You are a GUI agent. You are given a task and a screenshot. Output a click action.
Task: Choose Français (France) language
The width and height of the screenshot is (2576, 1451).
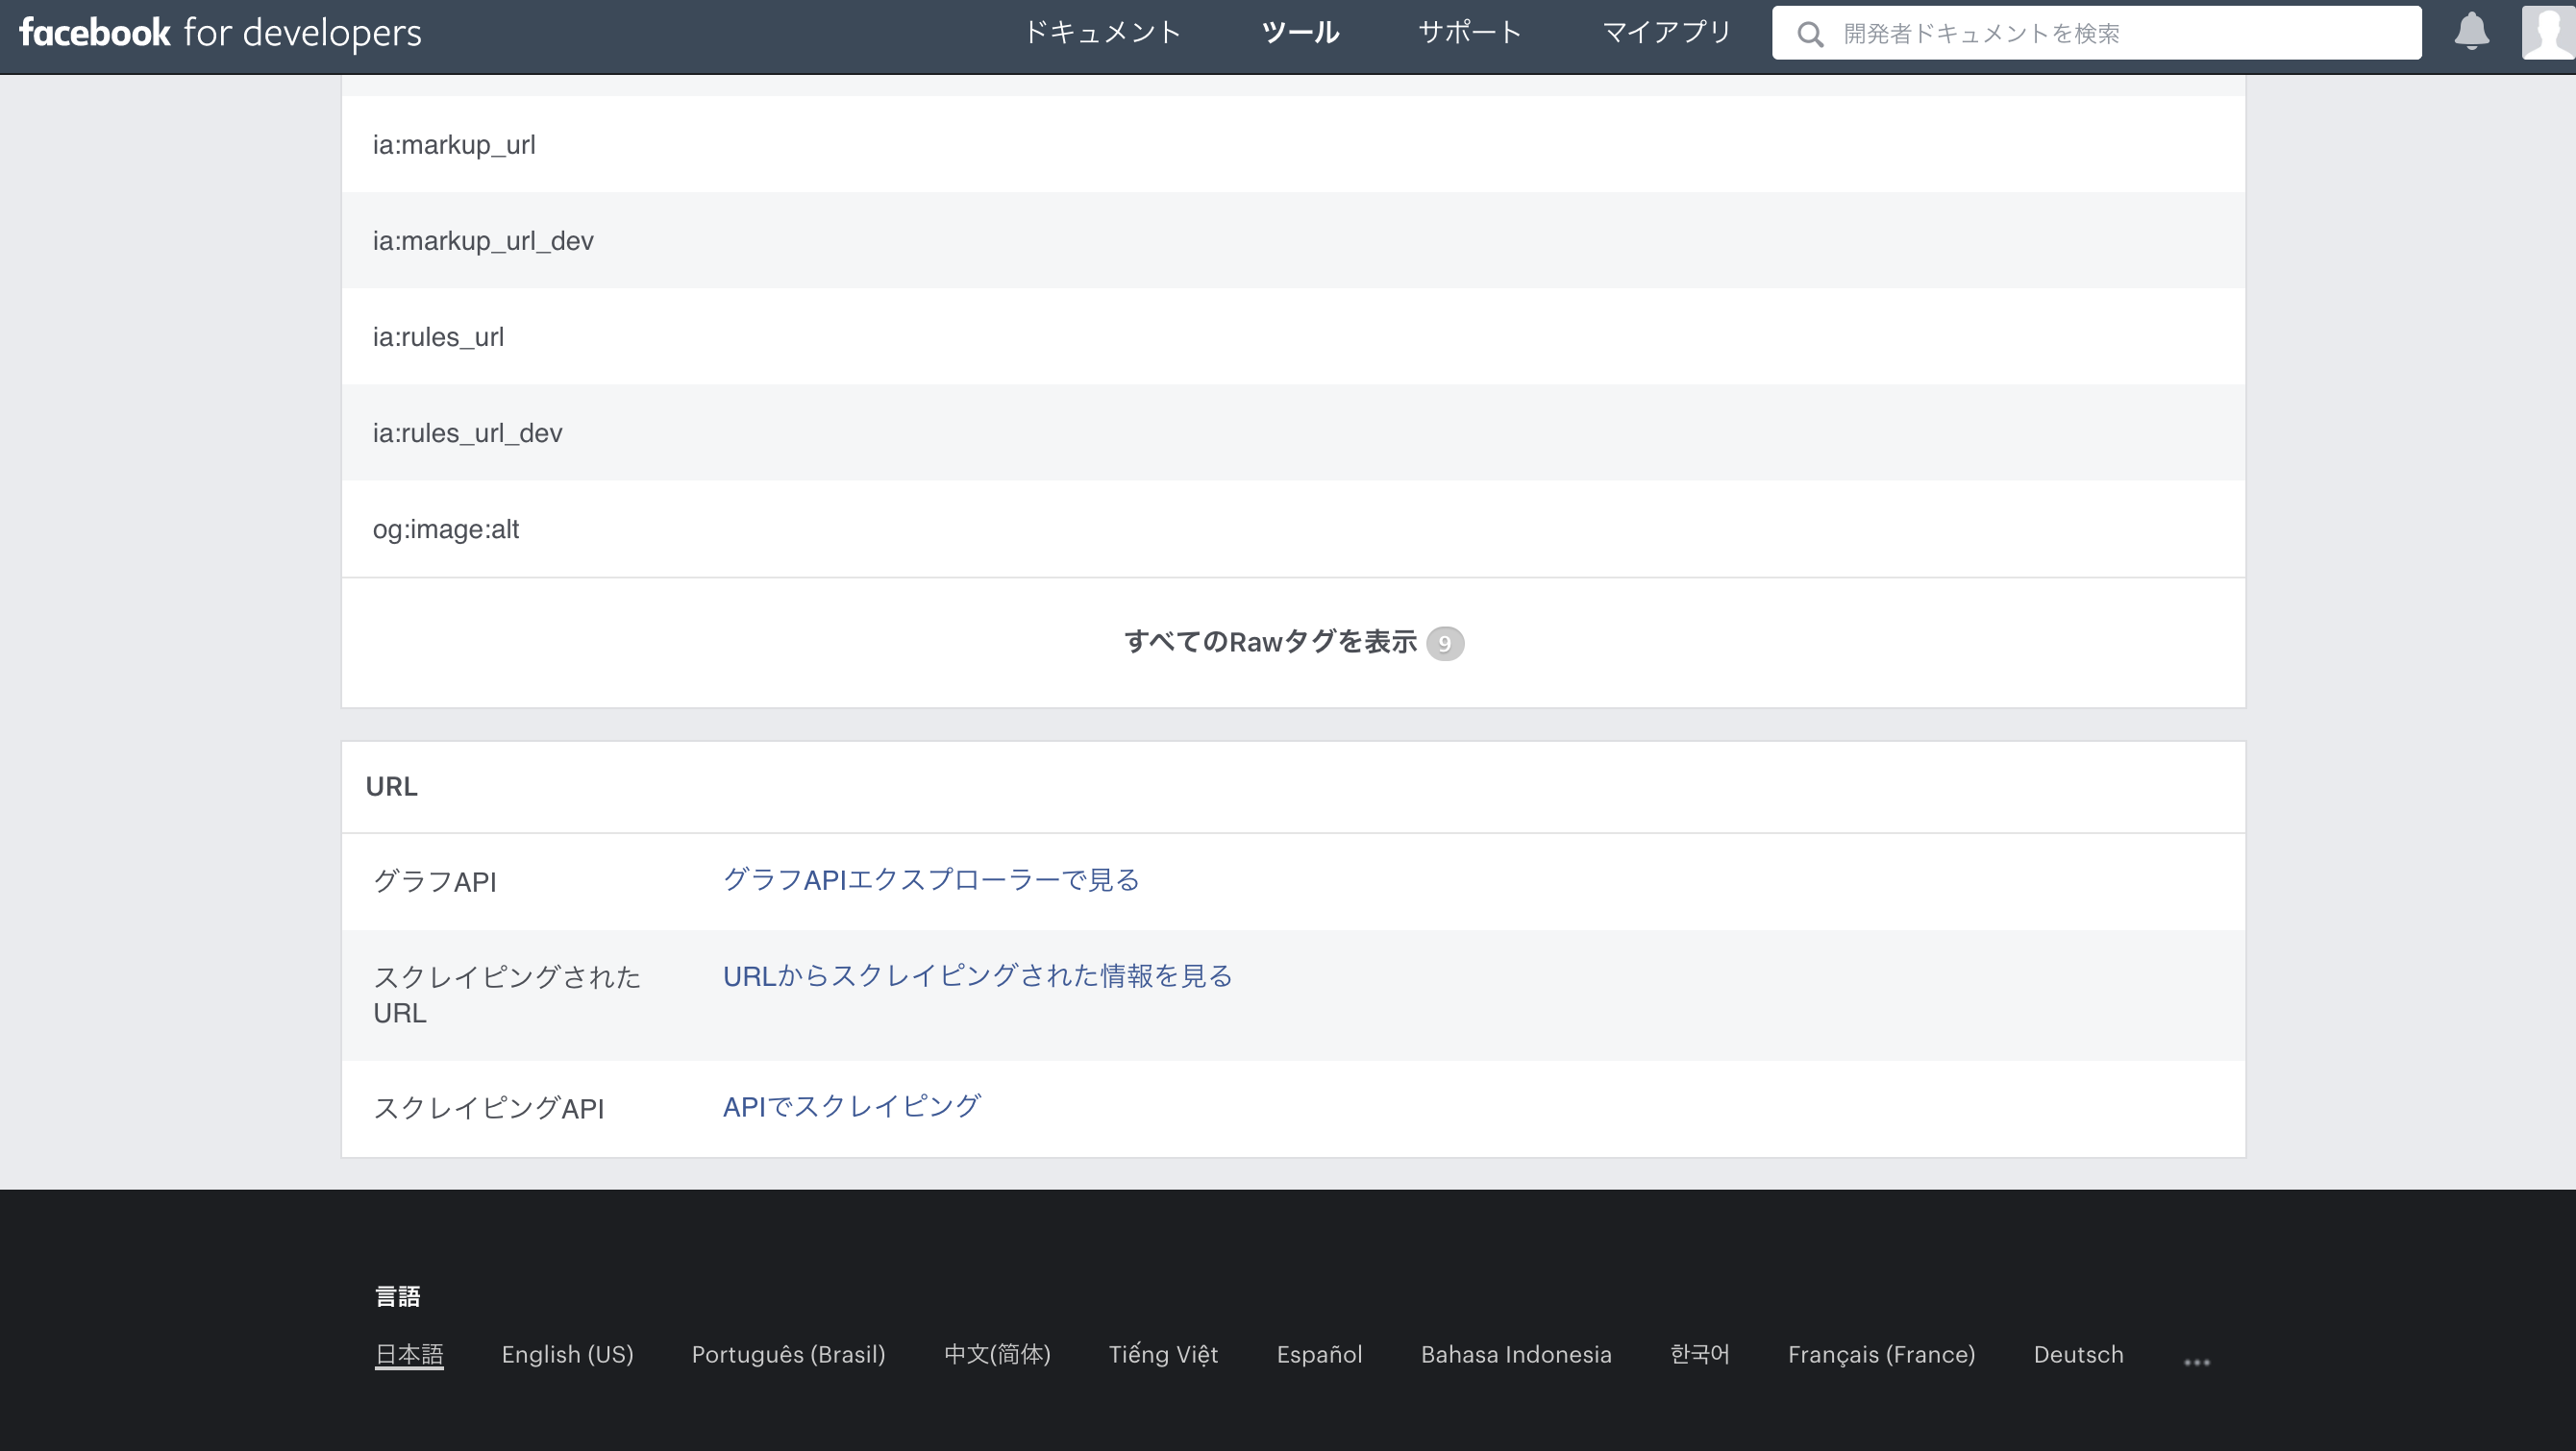pyautogui.click(x=1881, y=1354)
